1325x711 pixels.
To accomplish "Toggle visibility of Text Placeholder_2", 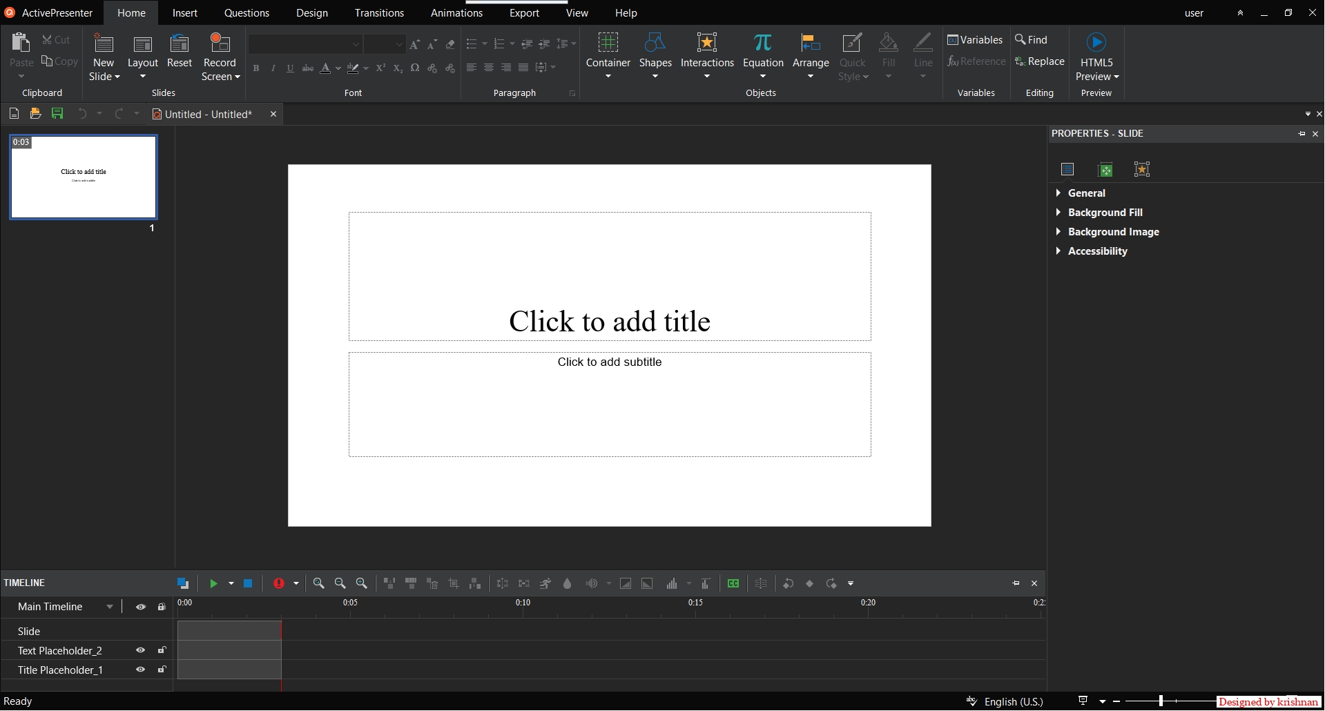I will point(141,650).
